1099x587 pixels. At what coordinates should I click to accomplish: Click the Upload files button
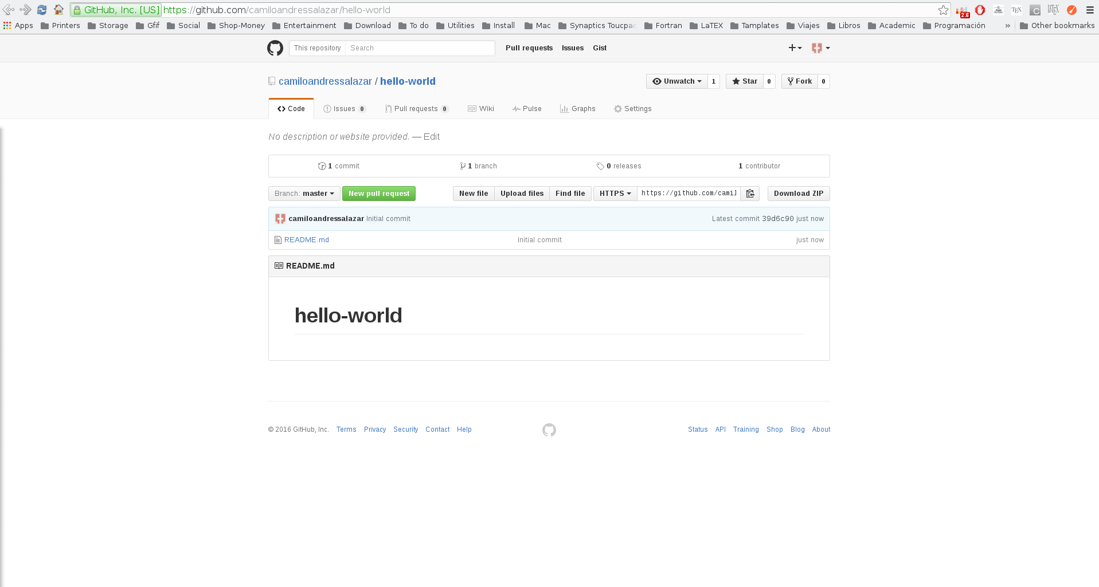[x=522, y=194]
